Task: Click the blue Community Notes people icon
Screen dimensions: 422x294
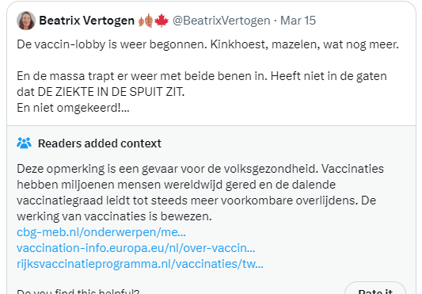Action: pyautogui.click(x=24, y=143)
